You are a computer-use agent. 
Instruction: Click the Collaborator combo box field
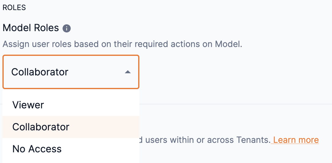click(71, 72)
